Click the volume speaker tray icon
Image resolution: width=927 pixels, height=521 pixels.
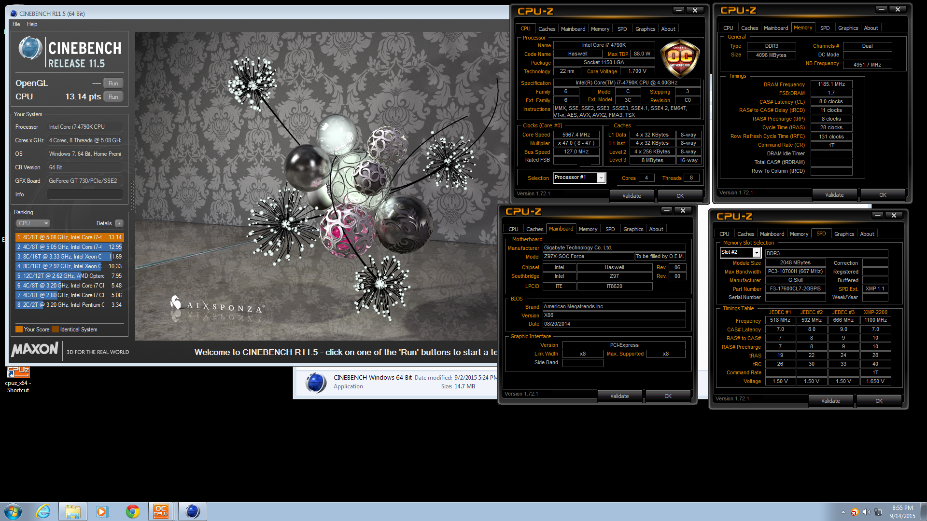866,512
